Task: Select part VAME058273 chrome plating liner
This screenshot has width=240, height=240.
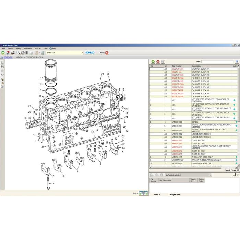Action: [x=193, y=147]
